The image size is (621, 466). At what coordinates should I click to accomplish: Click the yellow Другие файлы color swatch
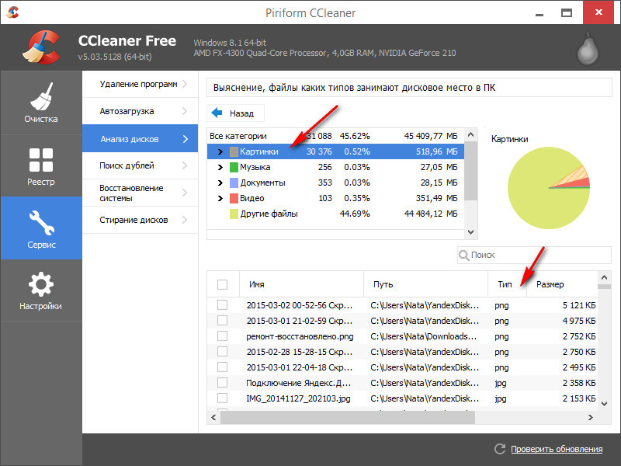tap(234, 214)
